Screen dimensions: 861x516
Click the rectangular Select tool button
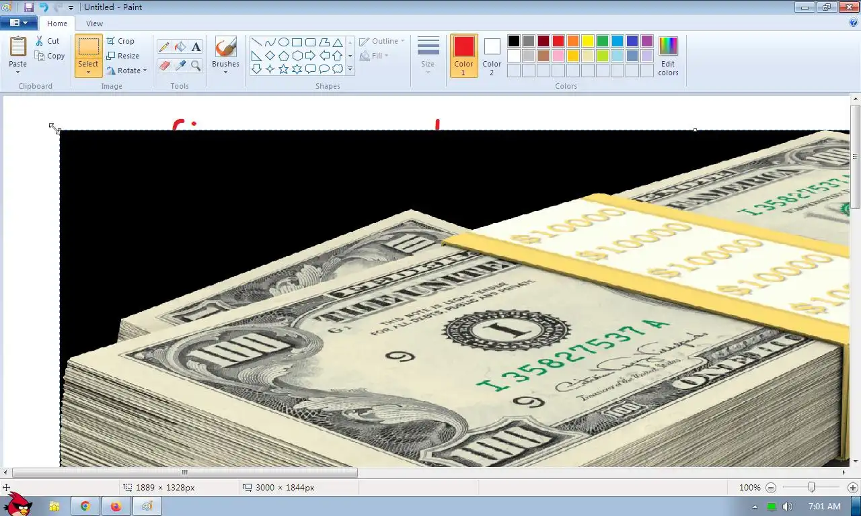88,47
